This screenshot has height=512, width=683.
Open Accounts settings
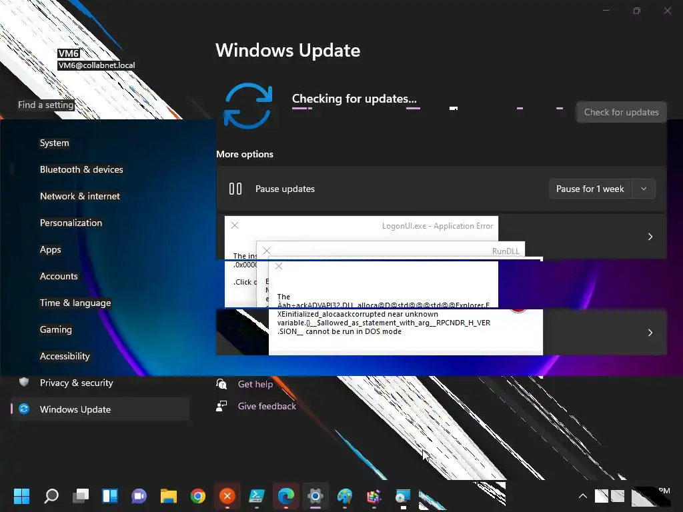59,276
